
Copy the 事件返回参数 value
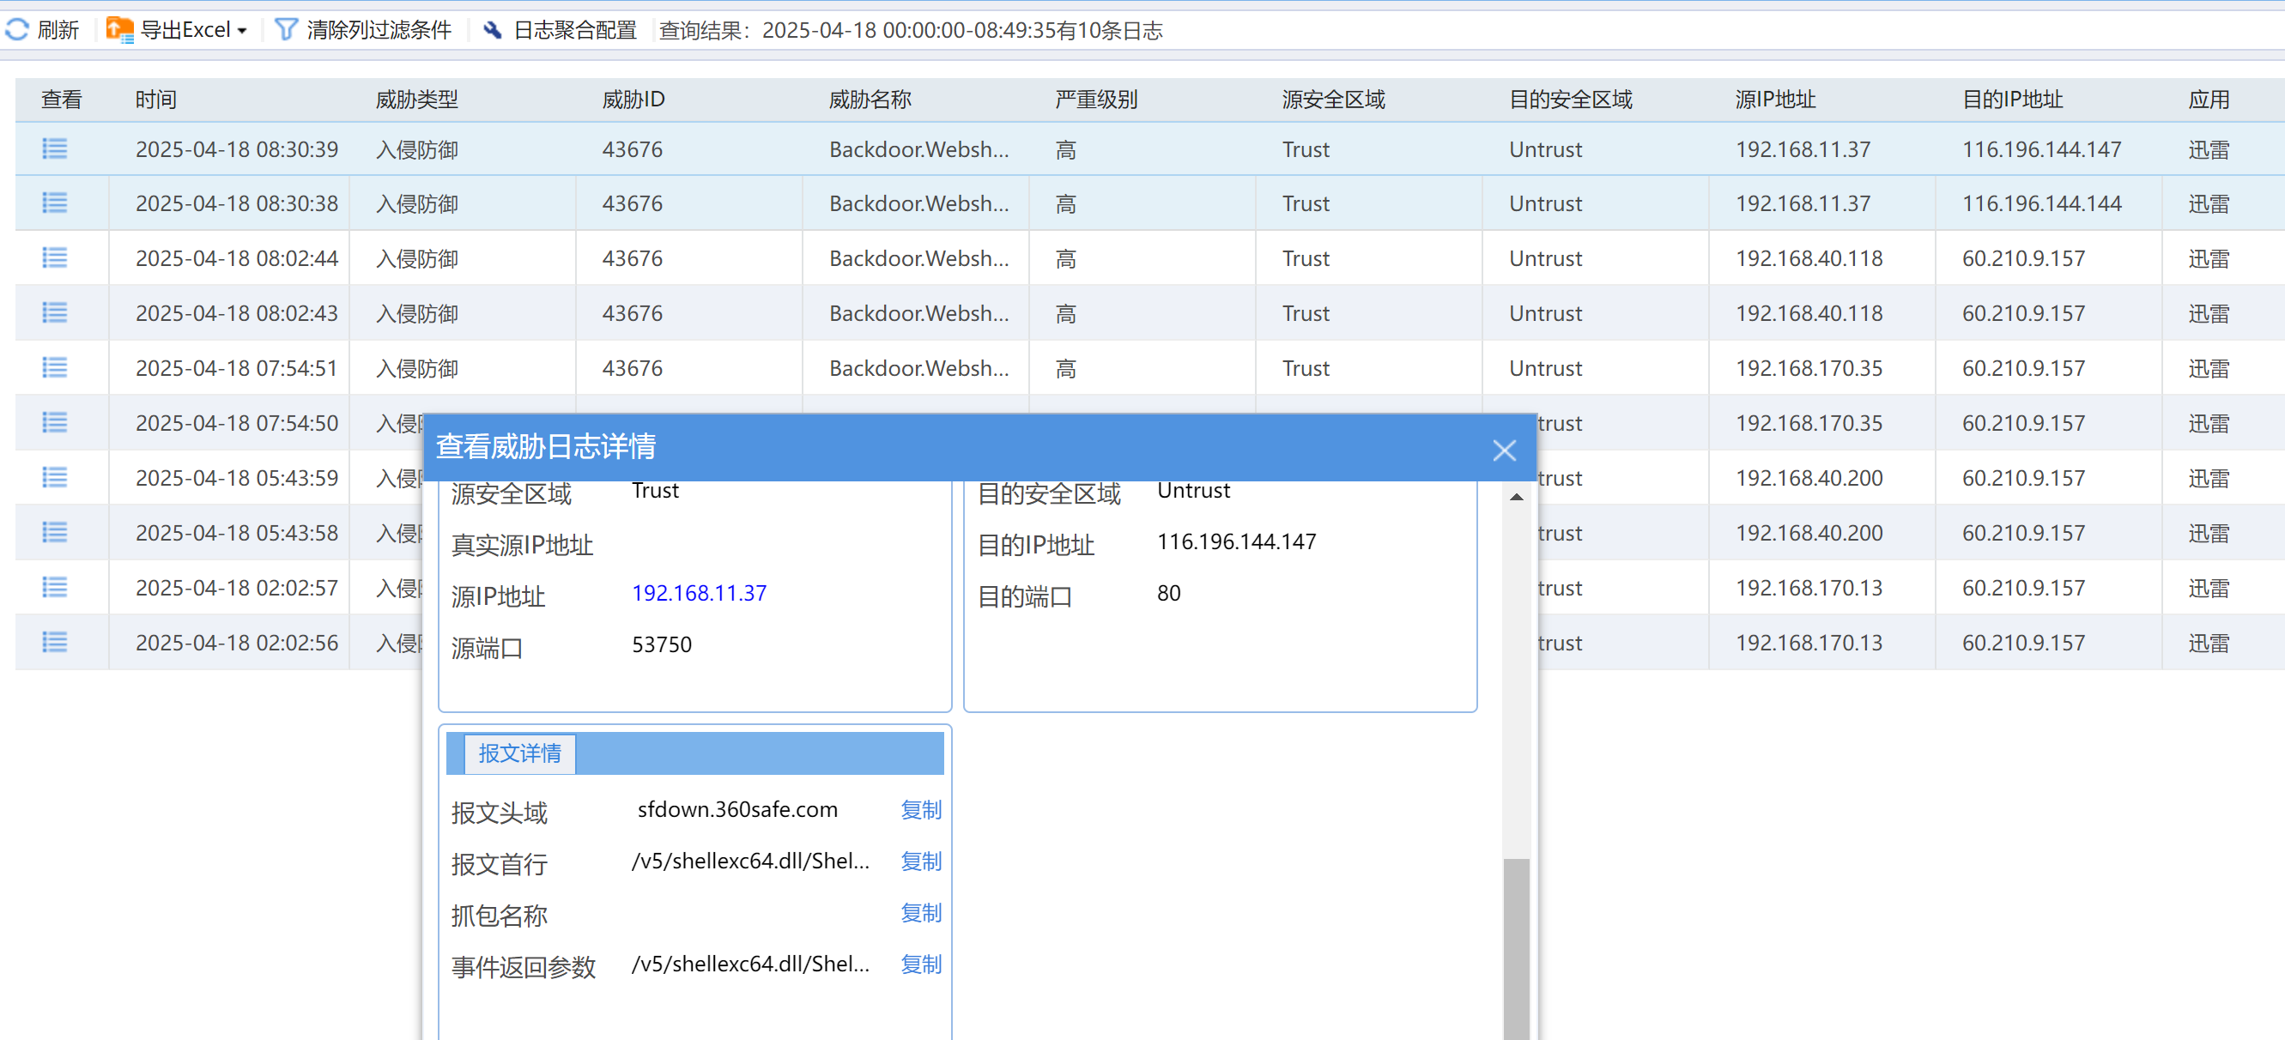coord(921,964)
